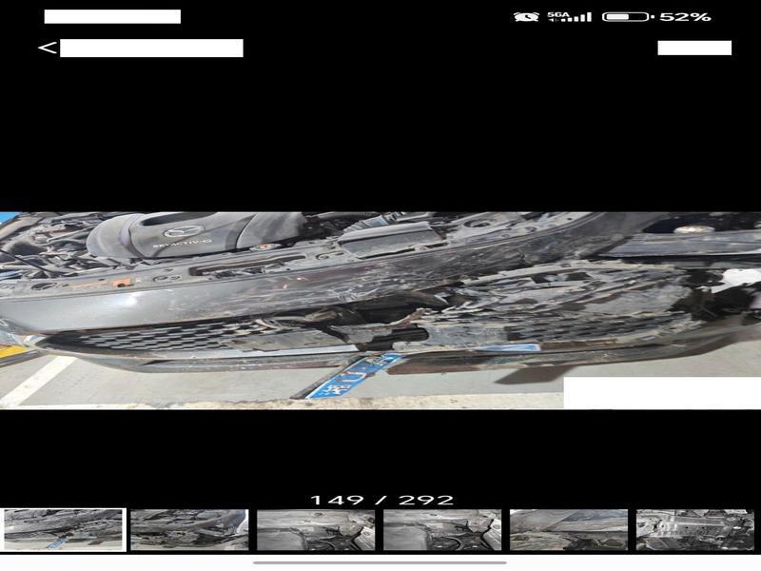Image resolution: width=761 pixels, height=571 pixels.
Task: Tap the 149 / 292 photo counter
Action: click(x=381, y=500)
